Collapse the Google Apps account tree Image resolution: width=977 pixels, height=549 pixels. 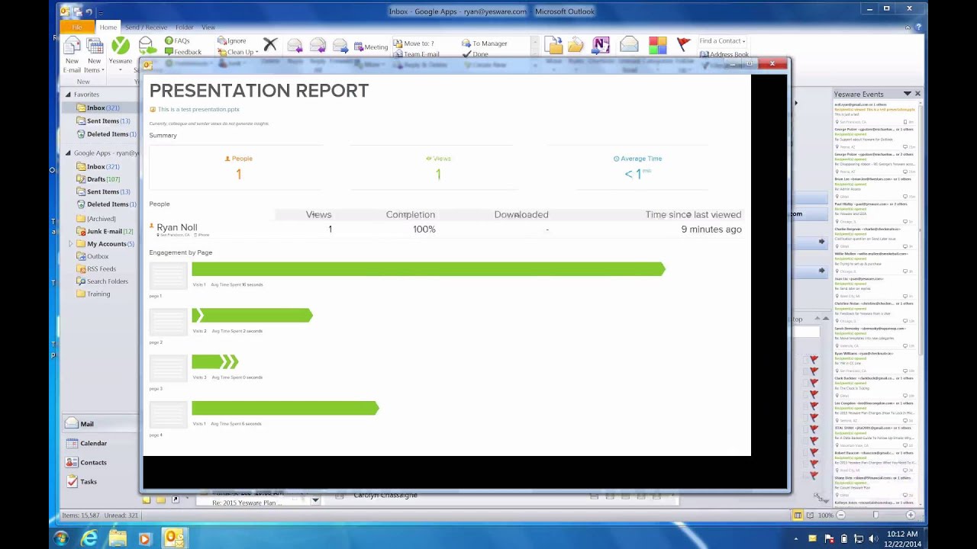coord(68,153)
